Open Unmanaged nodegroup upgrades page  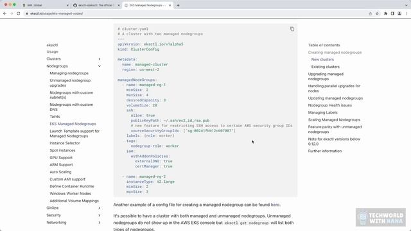(x=70, y=83)
